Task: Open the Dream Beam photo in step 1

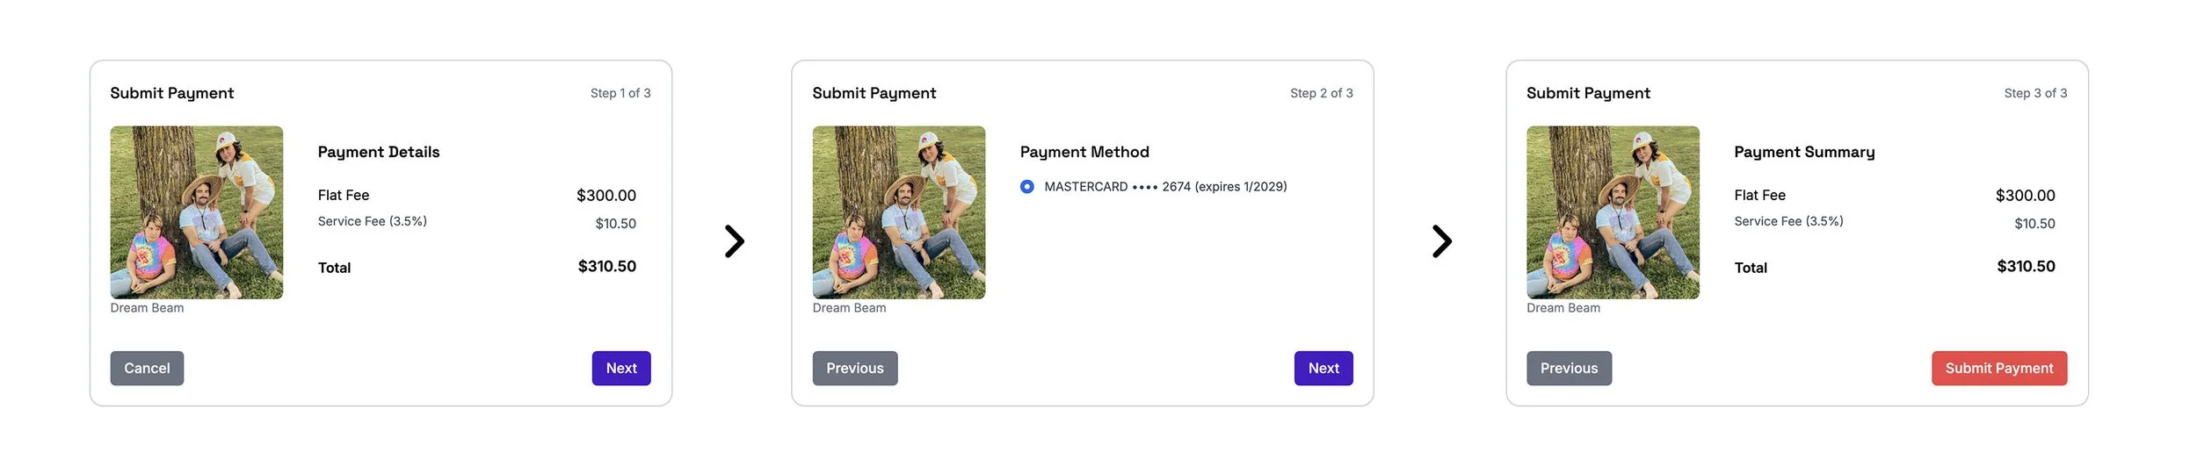Action: click(x=197, y=212)
